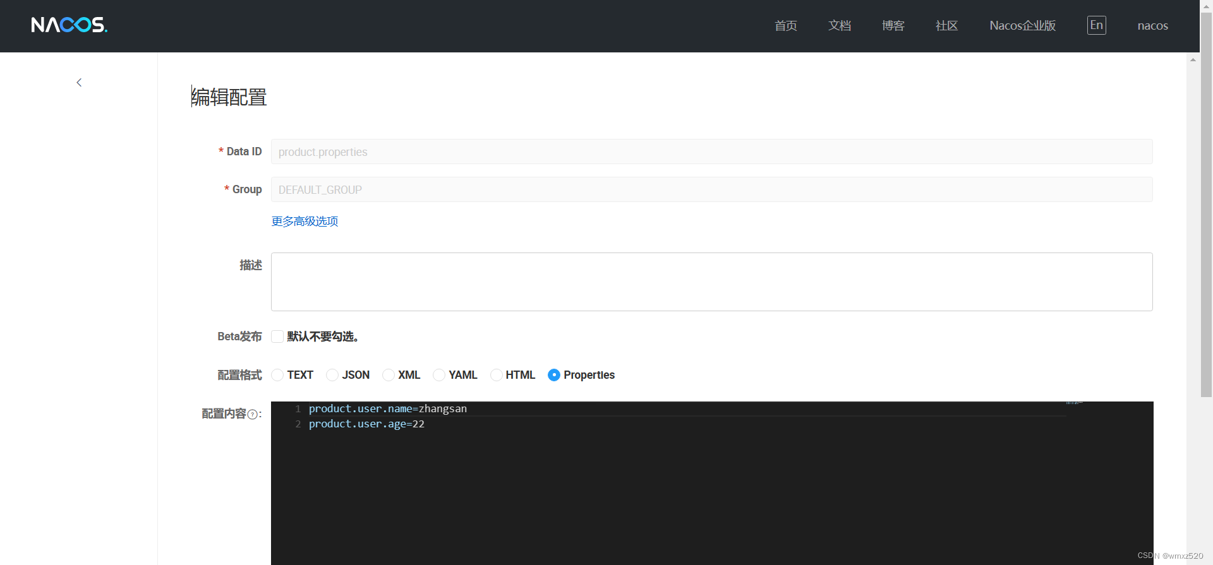This screenshot has height=565, width=1213.
Task: Click the Data ID field
Action: (x=712, y=152)
